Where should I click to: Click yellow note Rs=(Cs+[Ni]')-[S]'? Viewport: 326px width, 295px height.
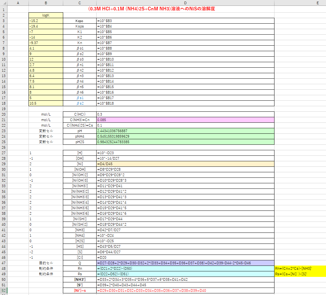coord(300,274)
